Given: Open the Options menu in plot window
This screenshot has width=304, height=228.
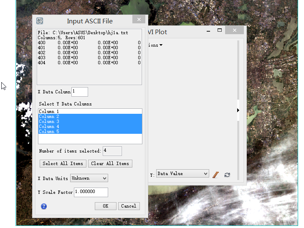Looking at the screenshot, I should click(x=155, y=45).
